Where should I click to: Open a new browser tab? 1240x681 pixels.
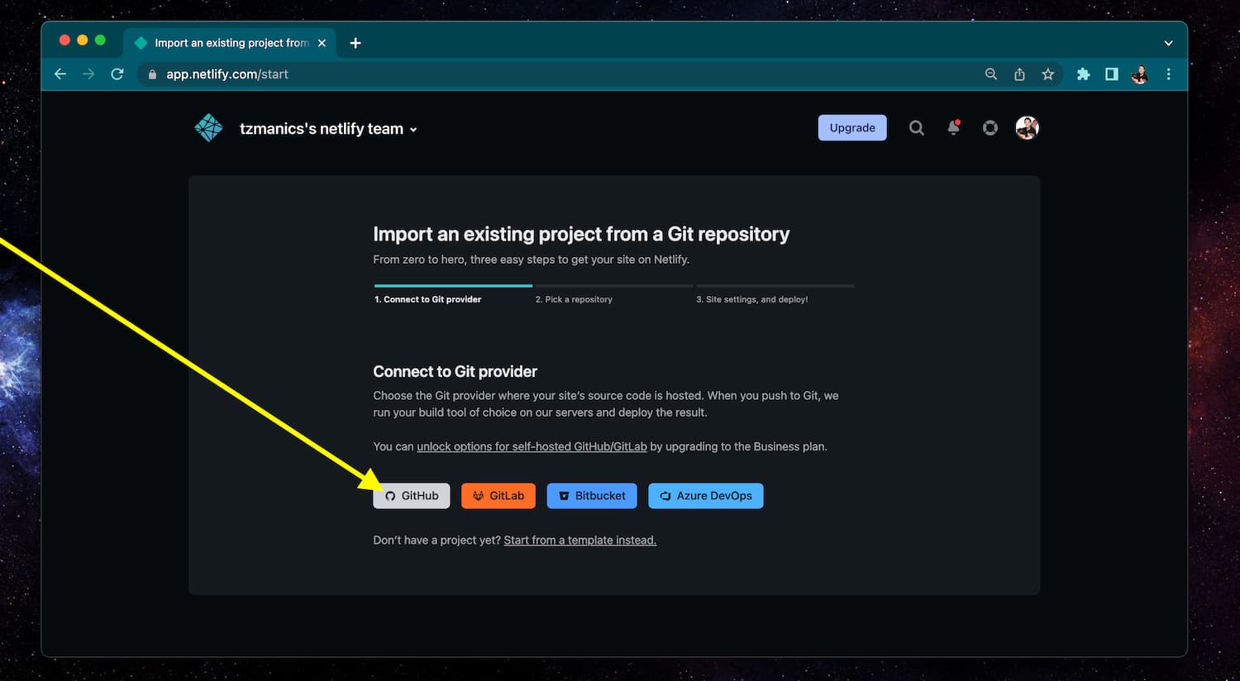355,43
